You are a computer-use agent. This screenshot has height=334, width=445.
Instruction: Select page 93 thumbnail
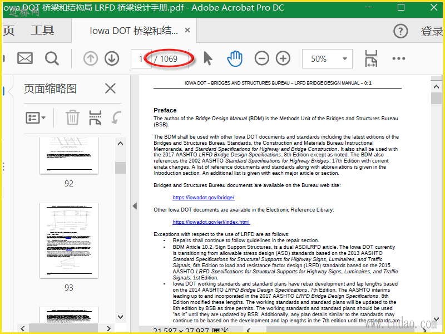click(x=69, y=240)
